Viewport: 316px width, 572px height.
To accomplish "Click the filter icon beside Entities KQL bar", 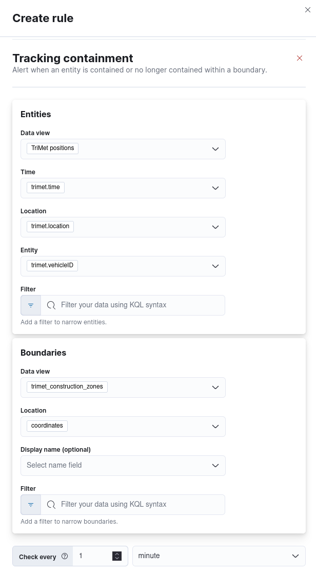I will pyautogui.click(x=30, y=305).
